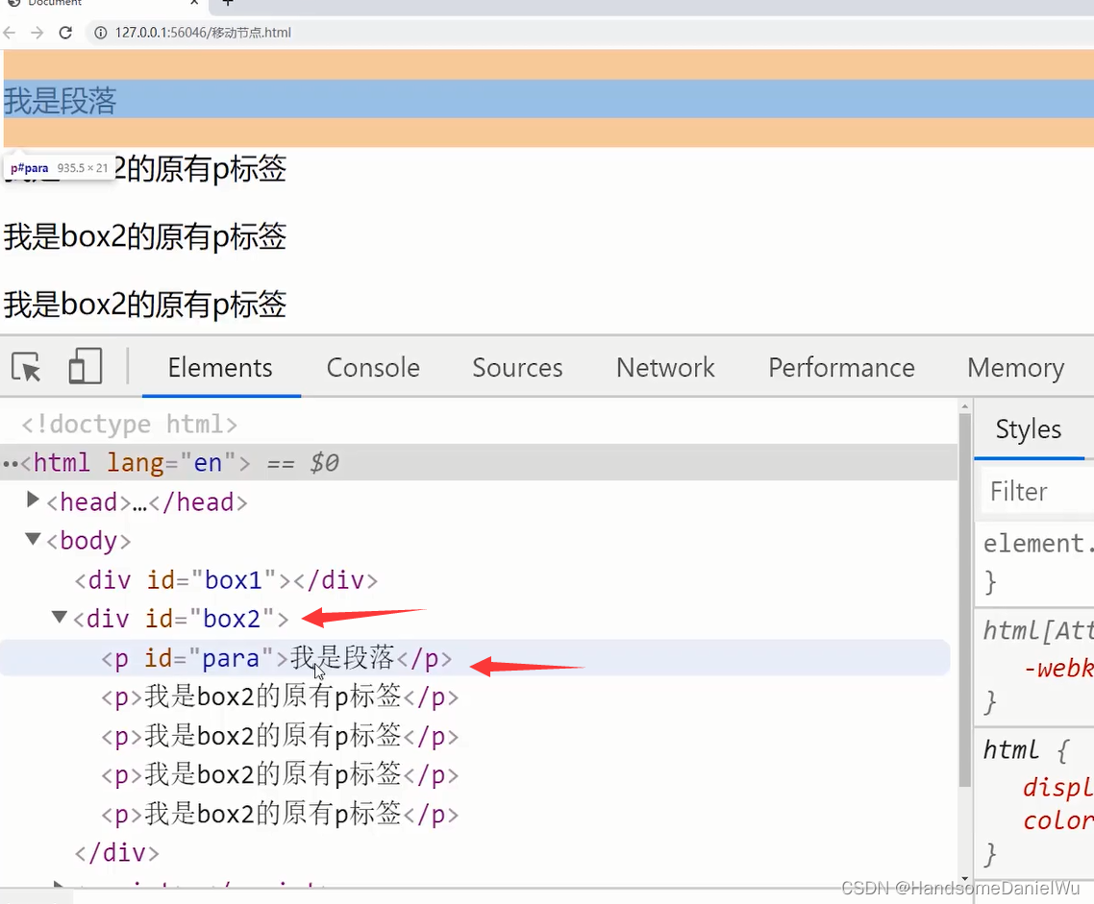Open the Memory panel
This screenshot has height=904, width=1094.
1015,367
